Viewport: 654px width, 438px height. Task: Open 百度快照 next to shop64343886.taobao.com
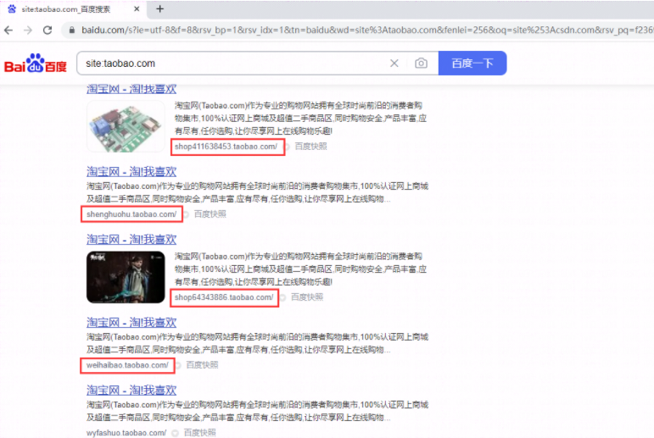coord(307,297)
